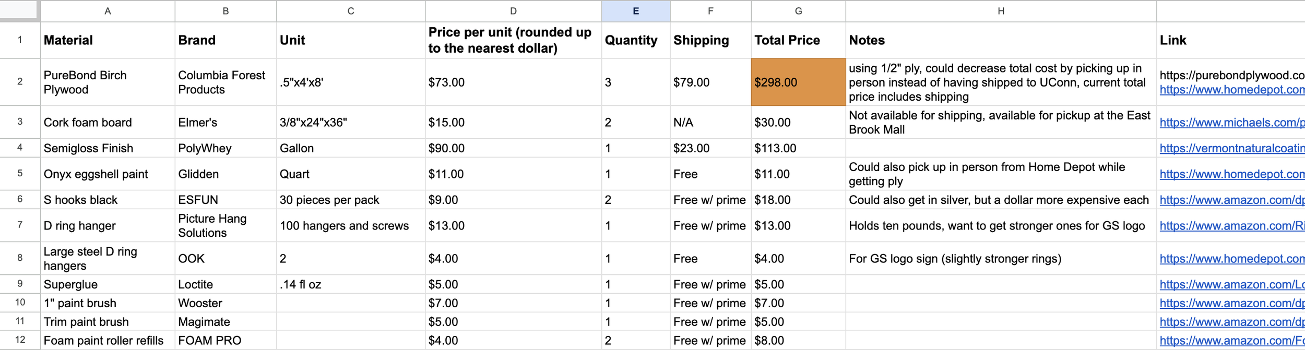This screenshot has width=1305, height=350.
Task: Open the Home Depot link for OOK hangers
Action: [1232, 259]
